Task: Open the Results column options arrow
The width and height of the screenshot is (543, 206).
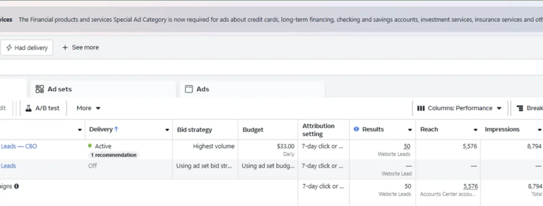Action: pyautogui.click(x=410, y=130)
